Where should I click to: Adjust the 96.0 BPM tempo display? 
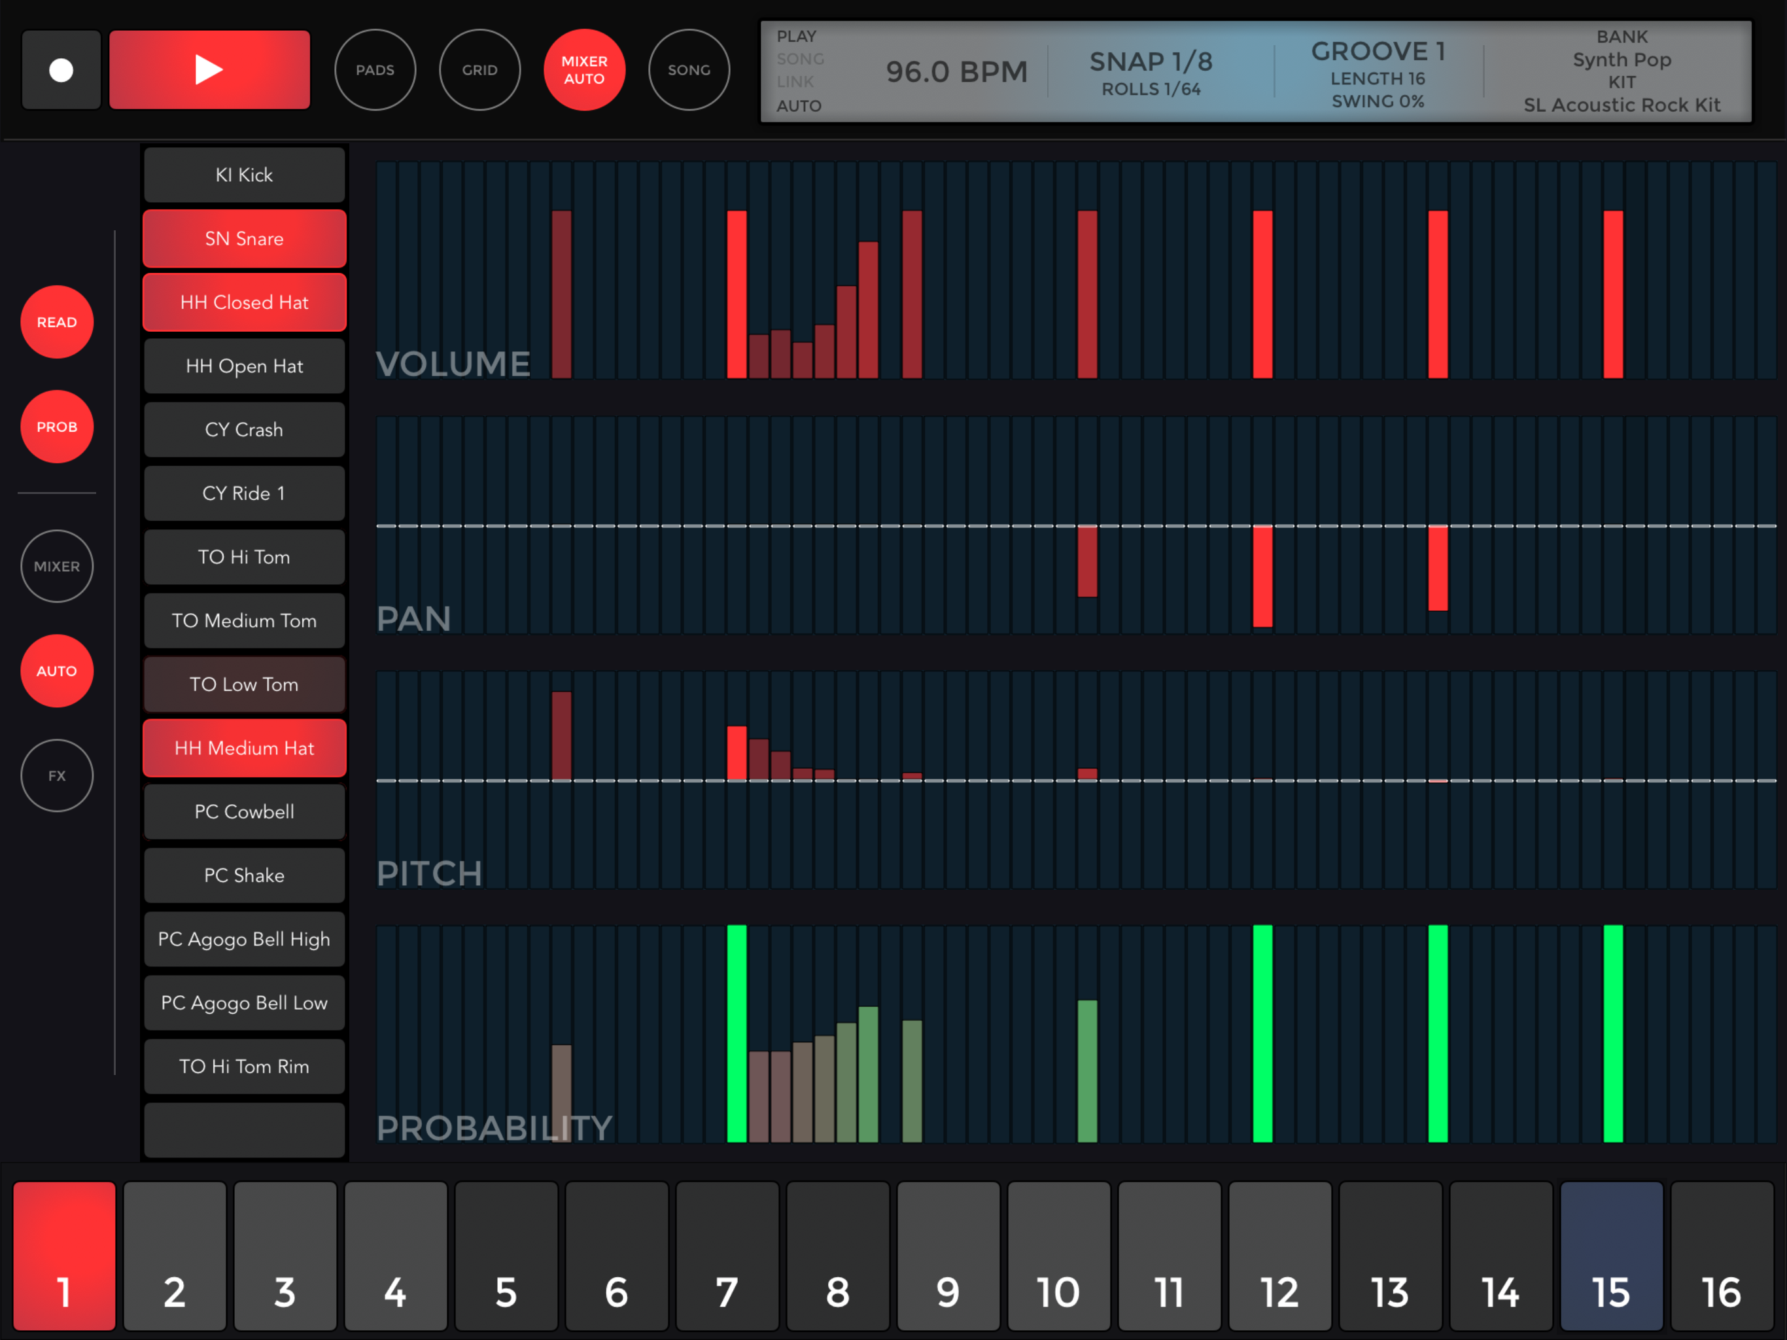956,72
